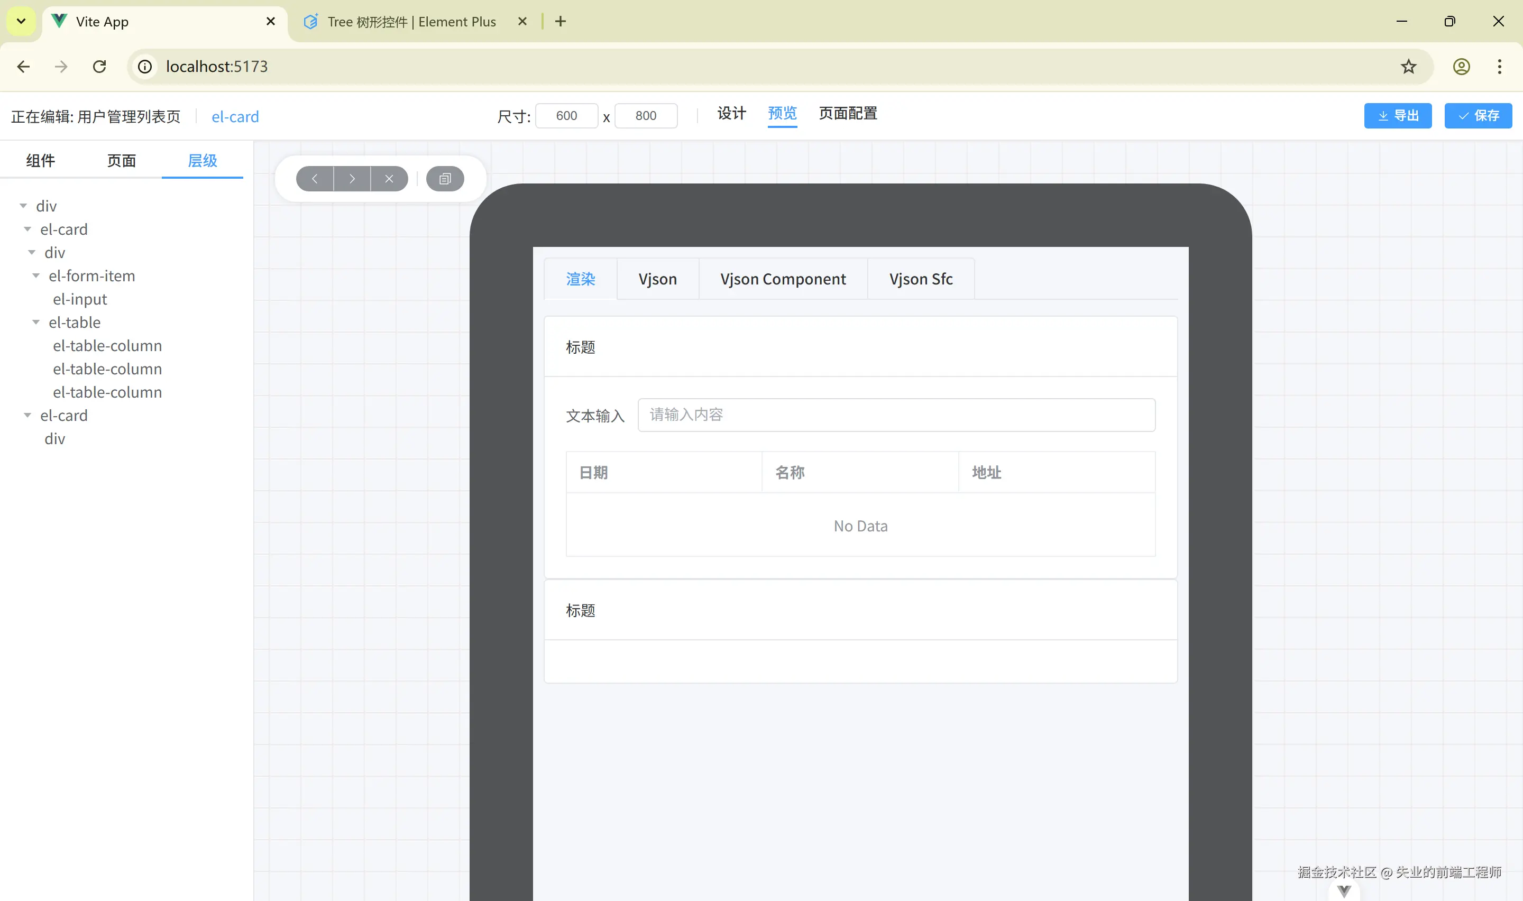Screen dimensions: 1523x901
Task: Click the site info icon in address bar
Action: 145,66
